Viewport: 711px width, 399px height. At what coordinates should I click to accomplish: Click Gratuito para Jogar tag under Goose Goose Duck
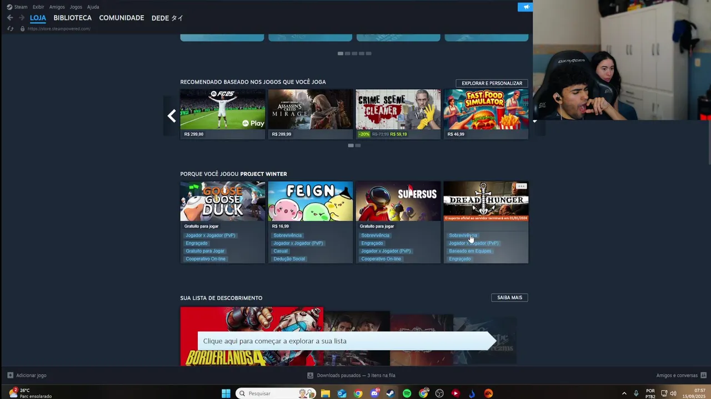[205, 251]
